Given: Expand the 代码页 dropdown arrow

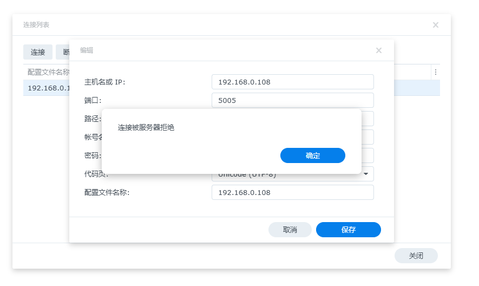Looking at the screenshot, I should click(x=366, y=174).
